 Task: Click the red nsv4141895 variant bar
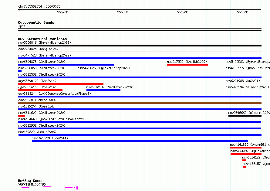click(x=246, y=148)
